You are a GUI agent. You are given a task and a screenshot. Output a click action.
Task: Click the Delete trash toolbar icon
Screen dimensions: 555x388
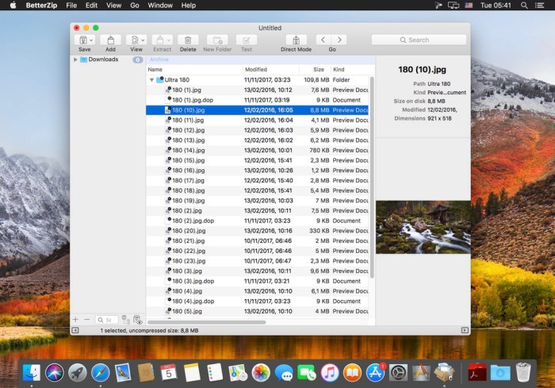[x=188, y=40]
